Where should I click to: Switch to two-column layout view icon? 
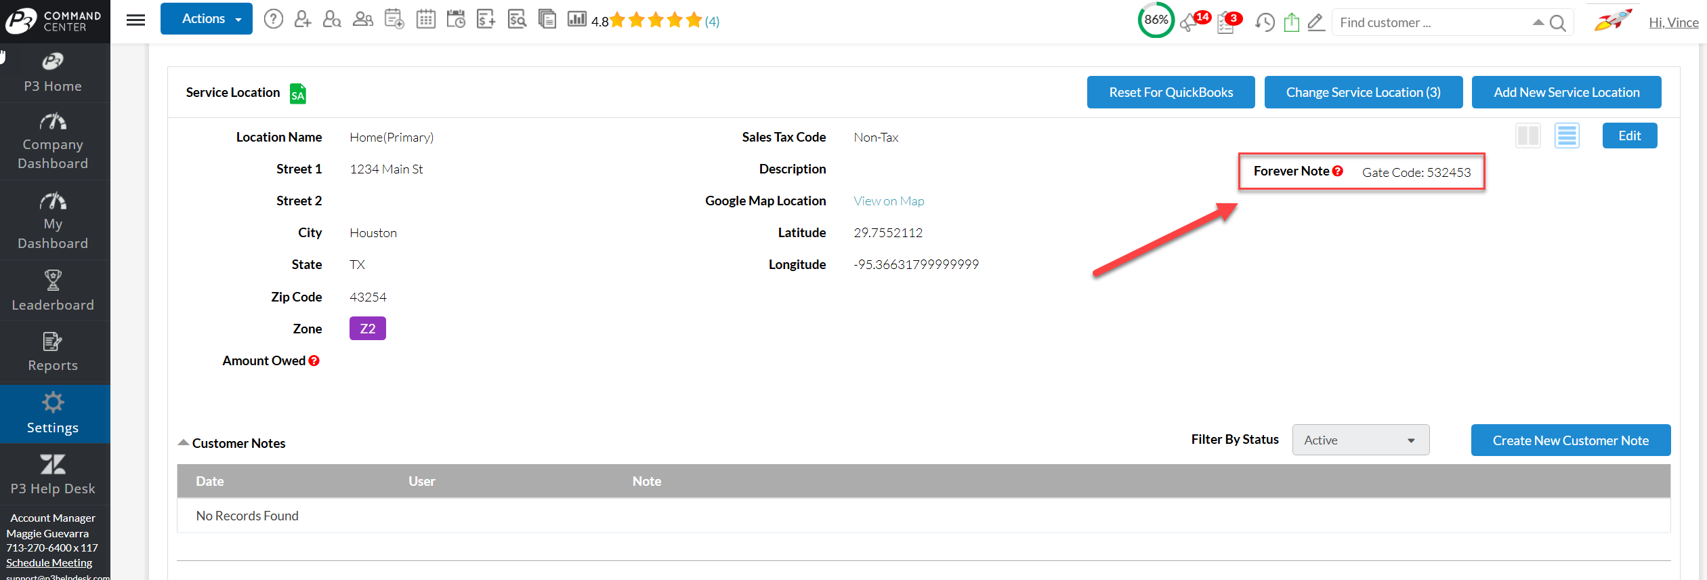1528,136
